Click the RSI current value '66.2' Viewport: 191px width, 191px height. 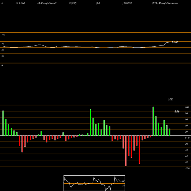pos(175,42)
